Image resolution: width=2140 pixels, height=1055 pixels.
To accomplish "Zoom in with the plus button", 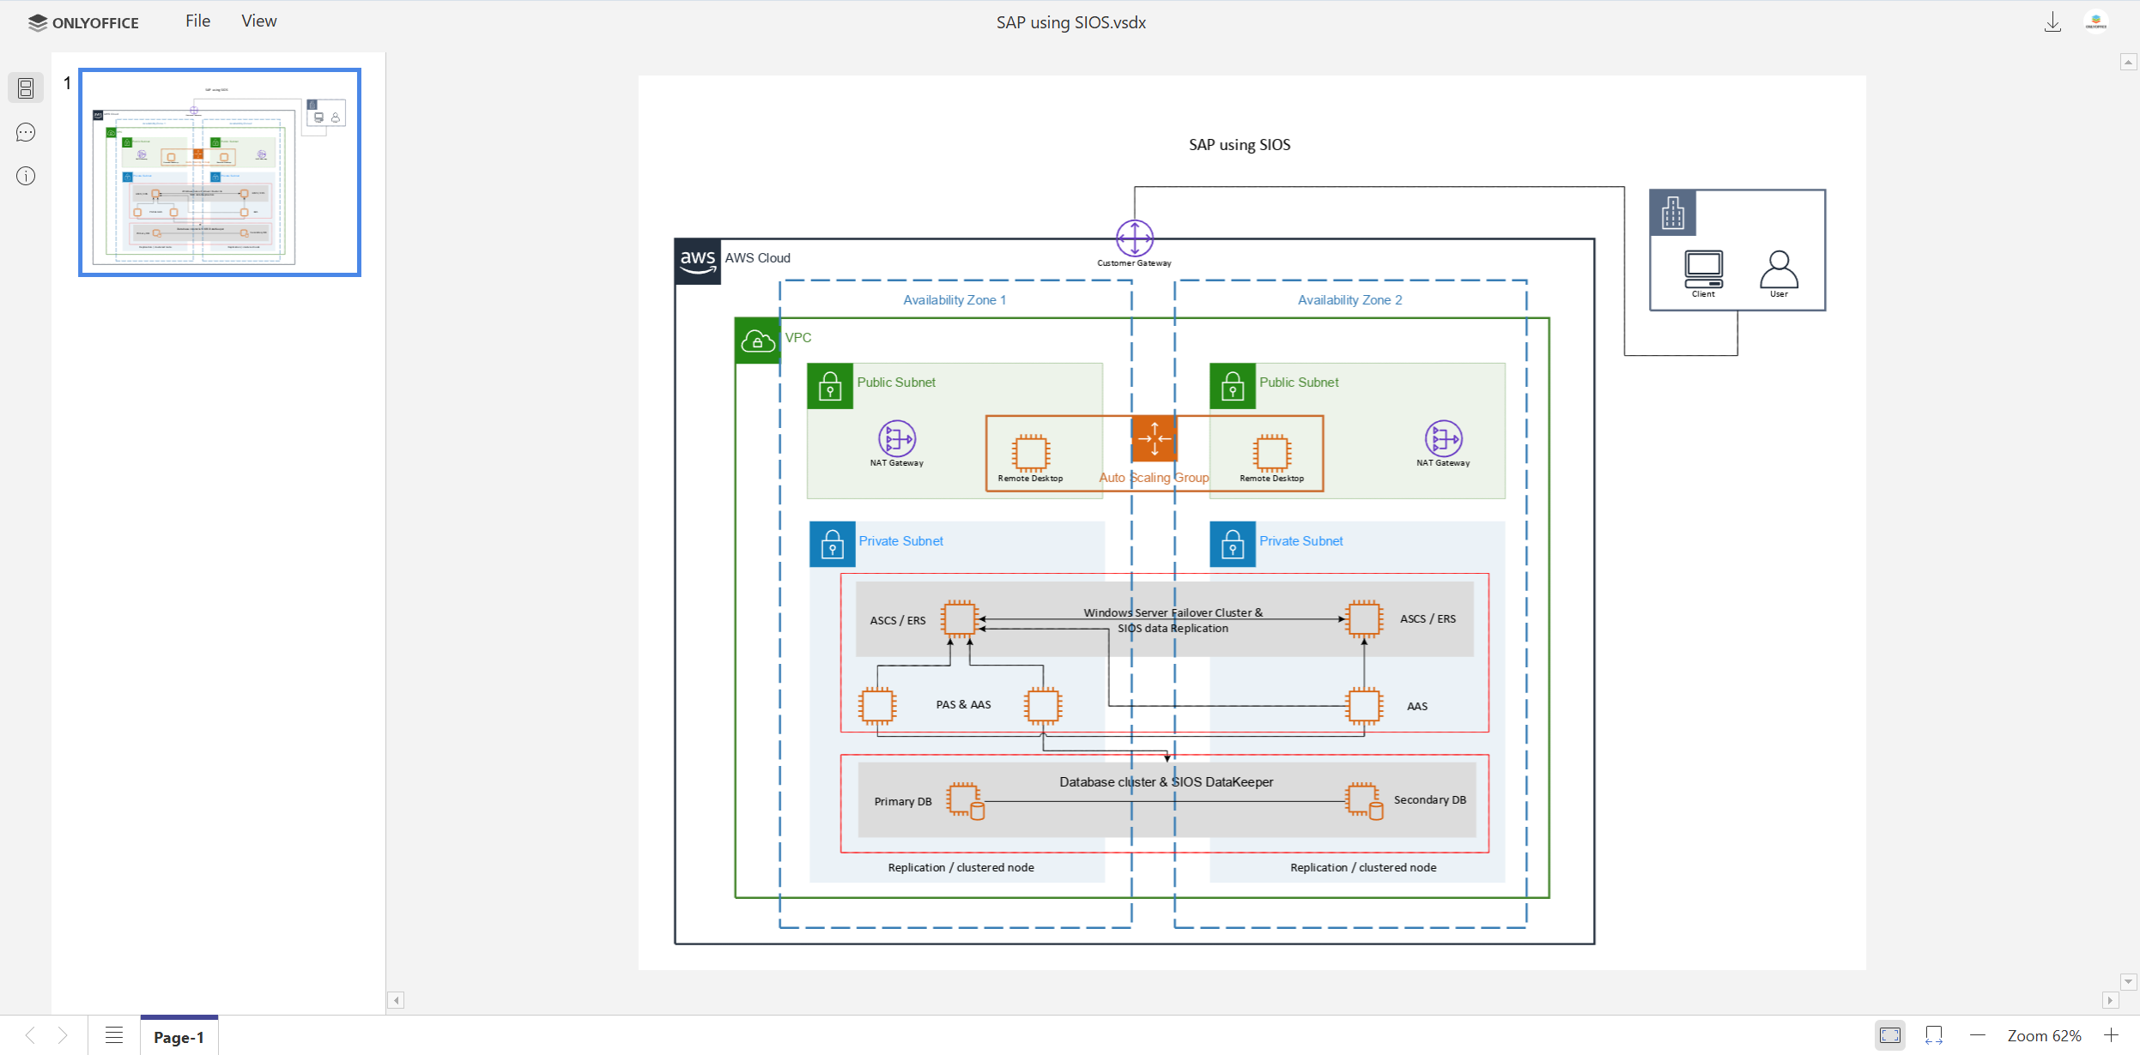I will 2112,1035.
